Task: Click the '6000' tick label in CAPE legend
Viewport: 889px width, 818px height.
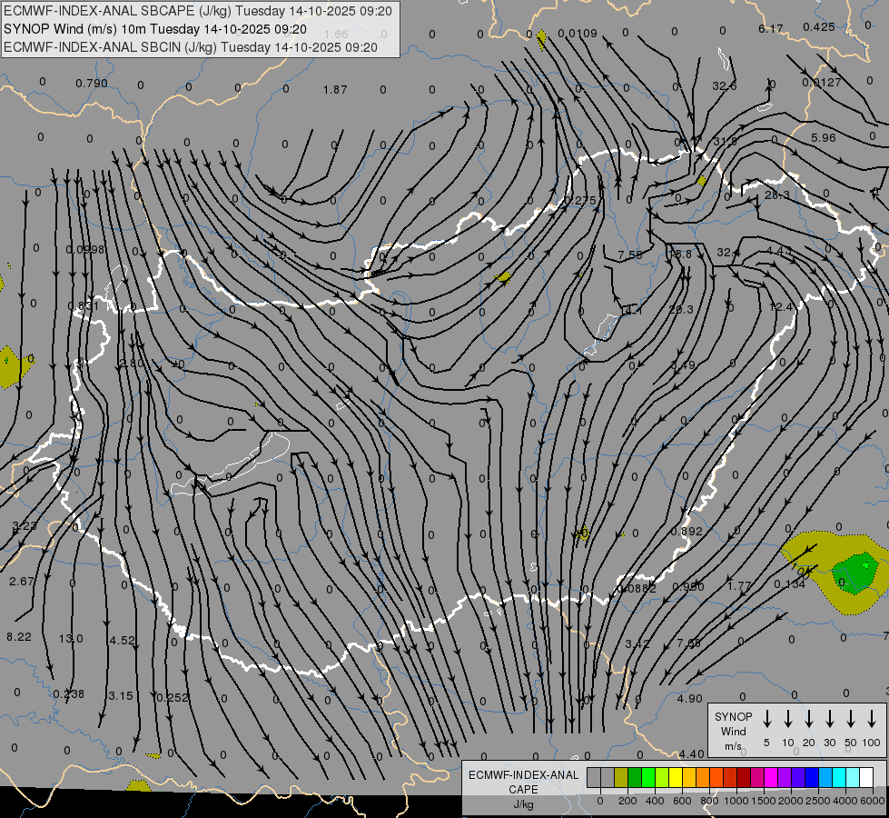Action: [x=873, y=801]
